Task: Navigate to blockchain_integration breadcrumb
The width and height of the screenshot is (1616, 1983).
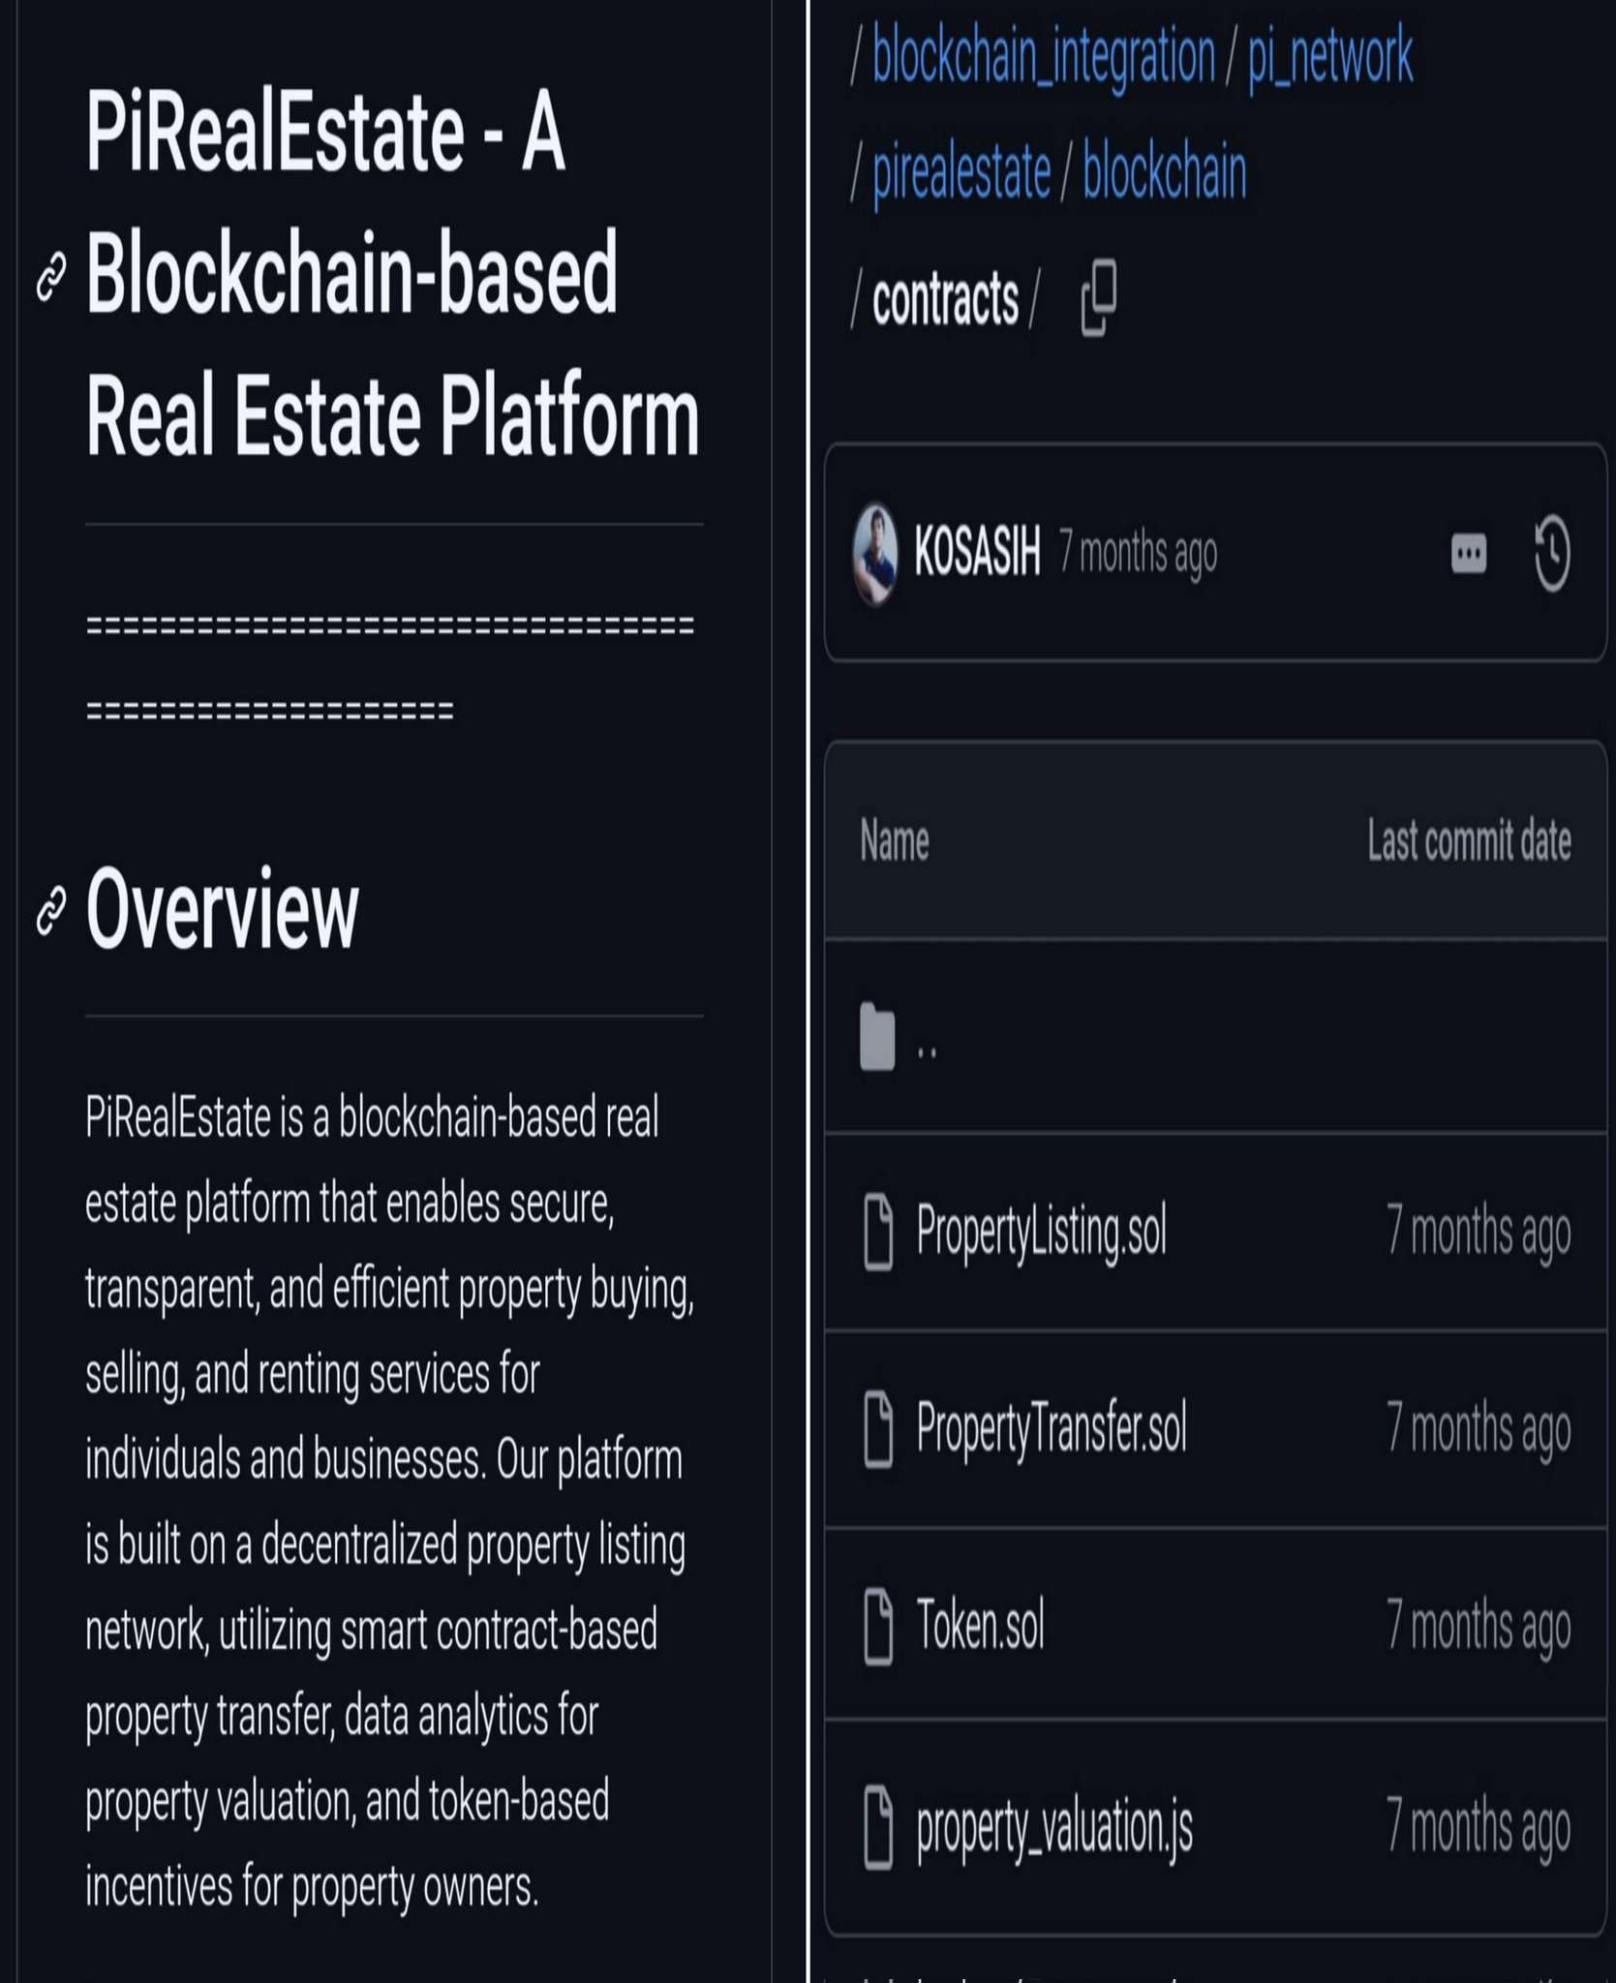Action: click(x=1043, y=56)
